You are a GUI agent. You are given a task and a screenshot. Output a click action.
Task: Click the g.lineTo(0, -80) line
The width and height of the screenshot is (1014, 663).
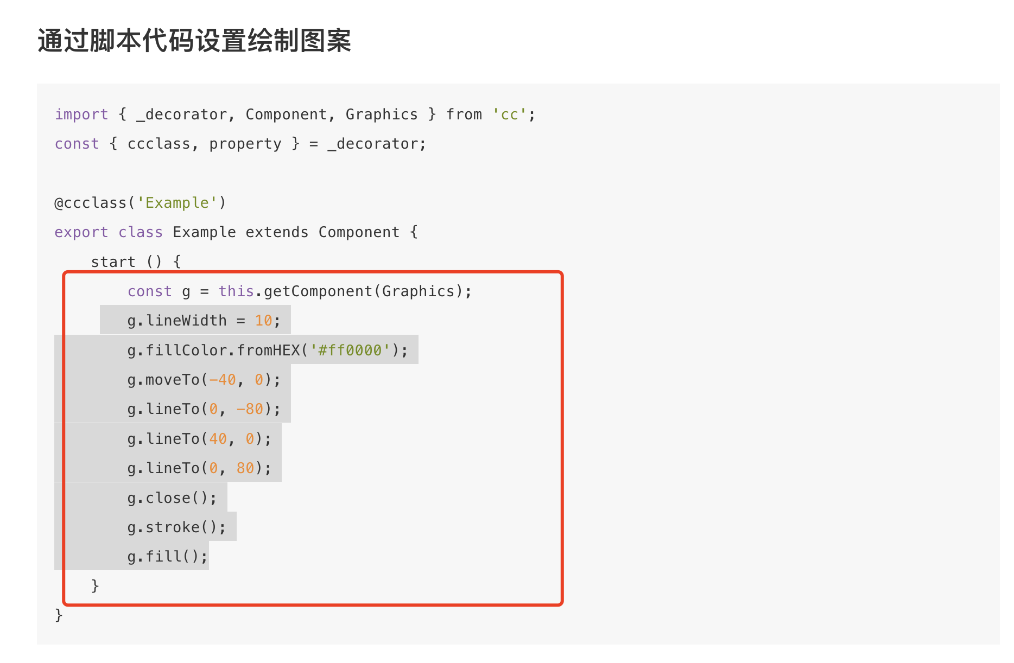tap(204, 409)
